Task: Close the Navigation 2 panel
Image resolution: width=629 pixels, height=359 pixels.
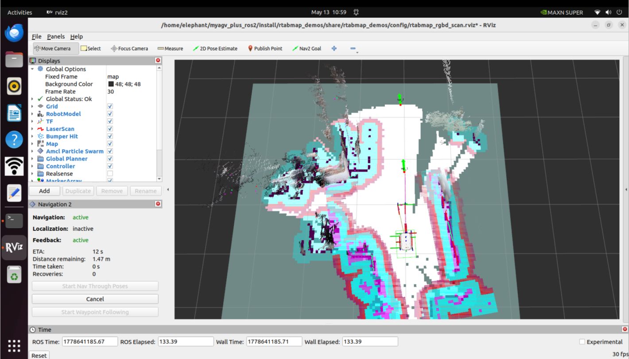Action: pyautogui.click(x=158, y=204)
